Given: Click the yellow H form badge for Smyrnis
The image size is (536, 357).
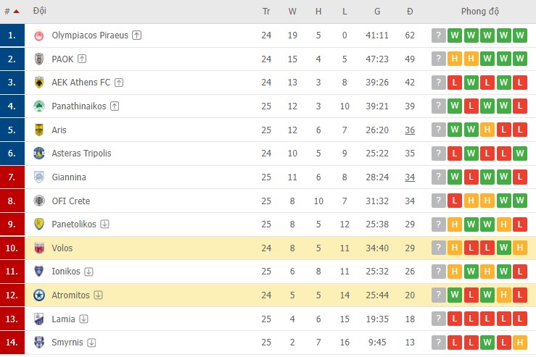Looking at the screenshot, I should pos(521,343).
